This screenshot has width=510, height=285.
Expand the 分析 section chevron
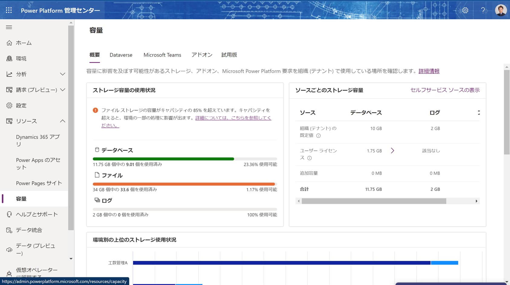coord(63,74)
